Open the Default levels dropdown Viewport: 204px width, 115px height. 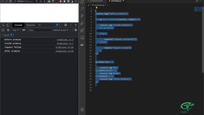[x=61, y=30]
